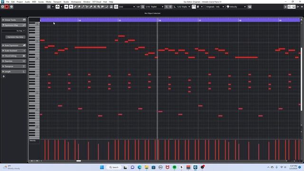Click the Quantize section icon in the Inspector

click(24, 61)
